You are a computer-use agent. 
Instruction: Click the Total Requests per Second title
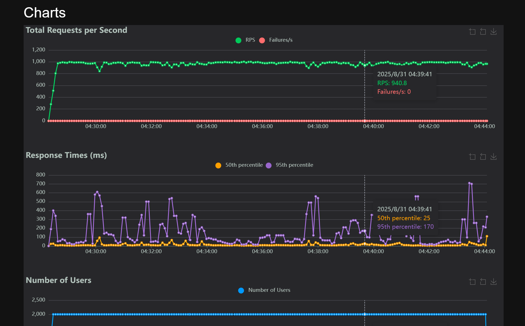tap(76, 30)
